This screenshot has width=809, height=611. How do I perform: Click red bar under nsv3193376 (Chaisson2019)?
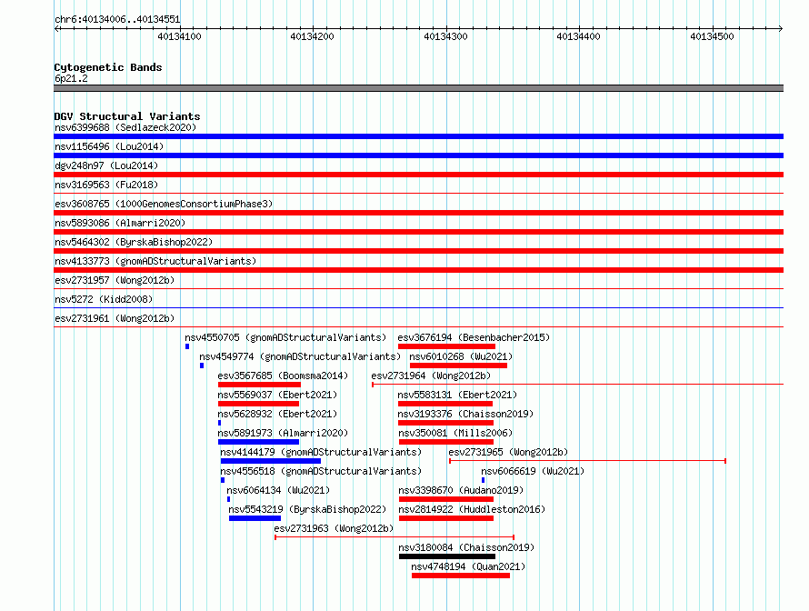[445, 423]
